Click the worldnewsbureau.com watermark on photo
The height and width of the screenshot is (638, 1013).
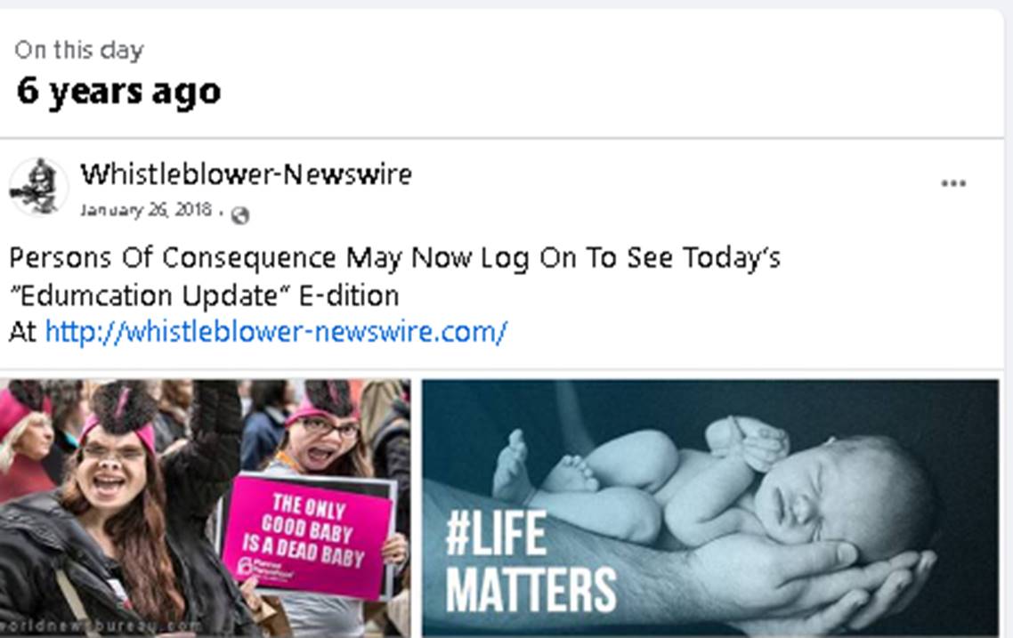tap(100, 626)
